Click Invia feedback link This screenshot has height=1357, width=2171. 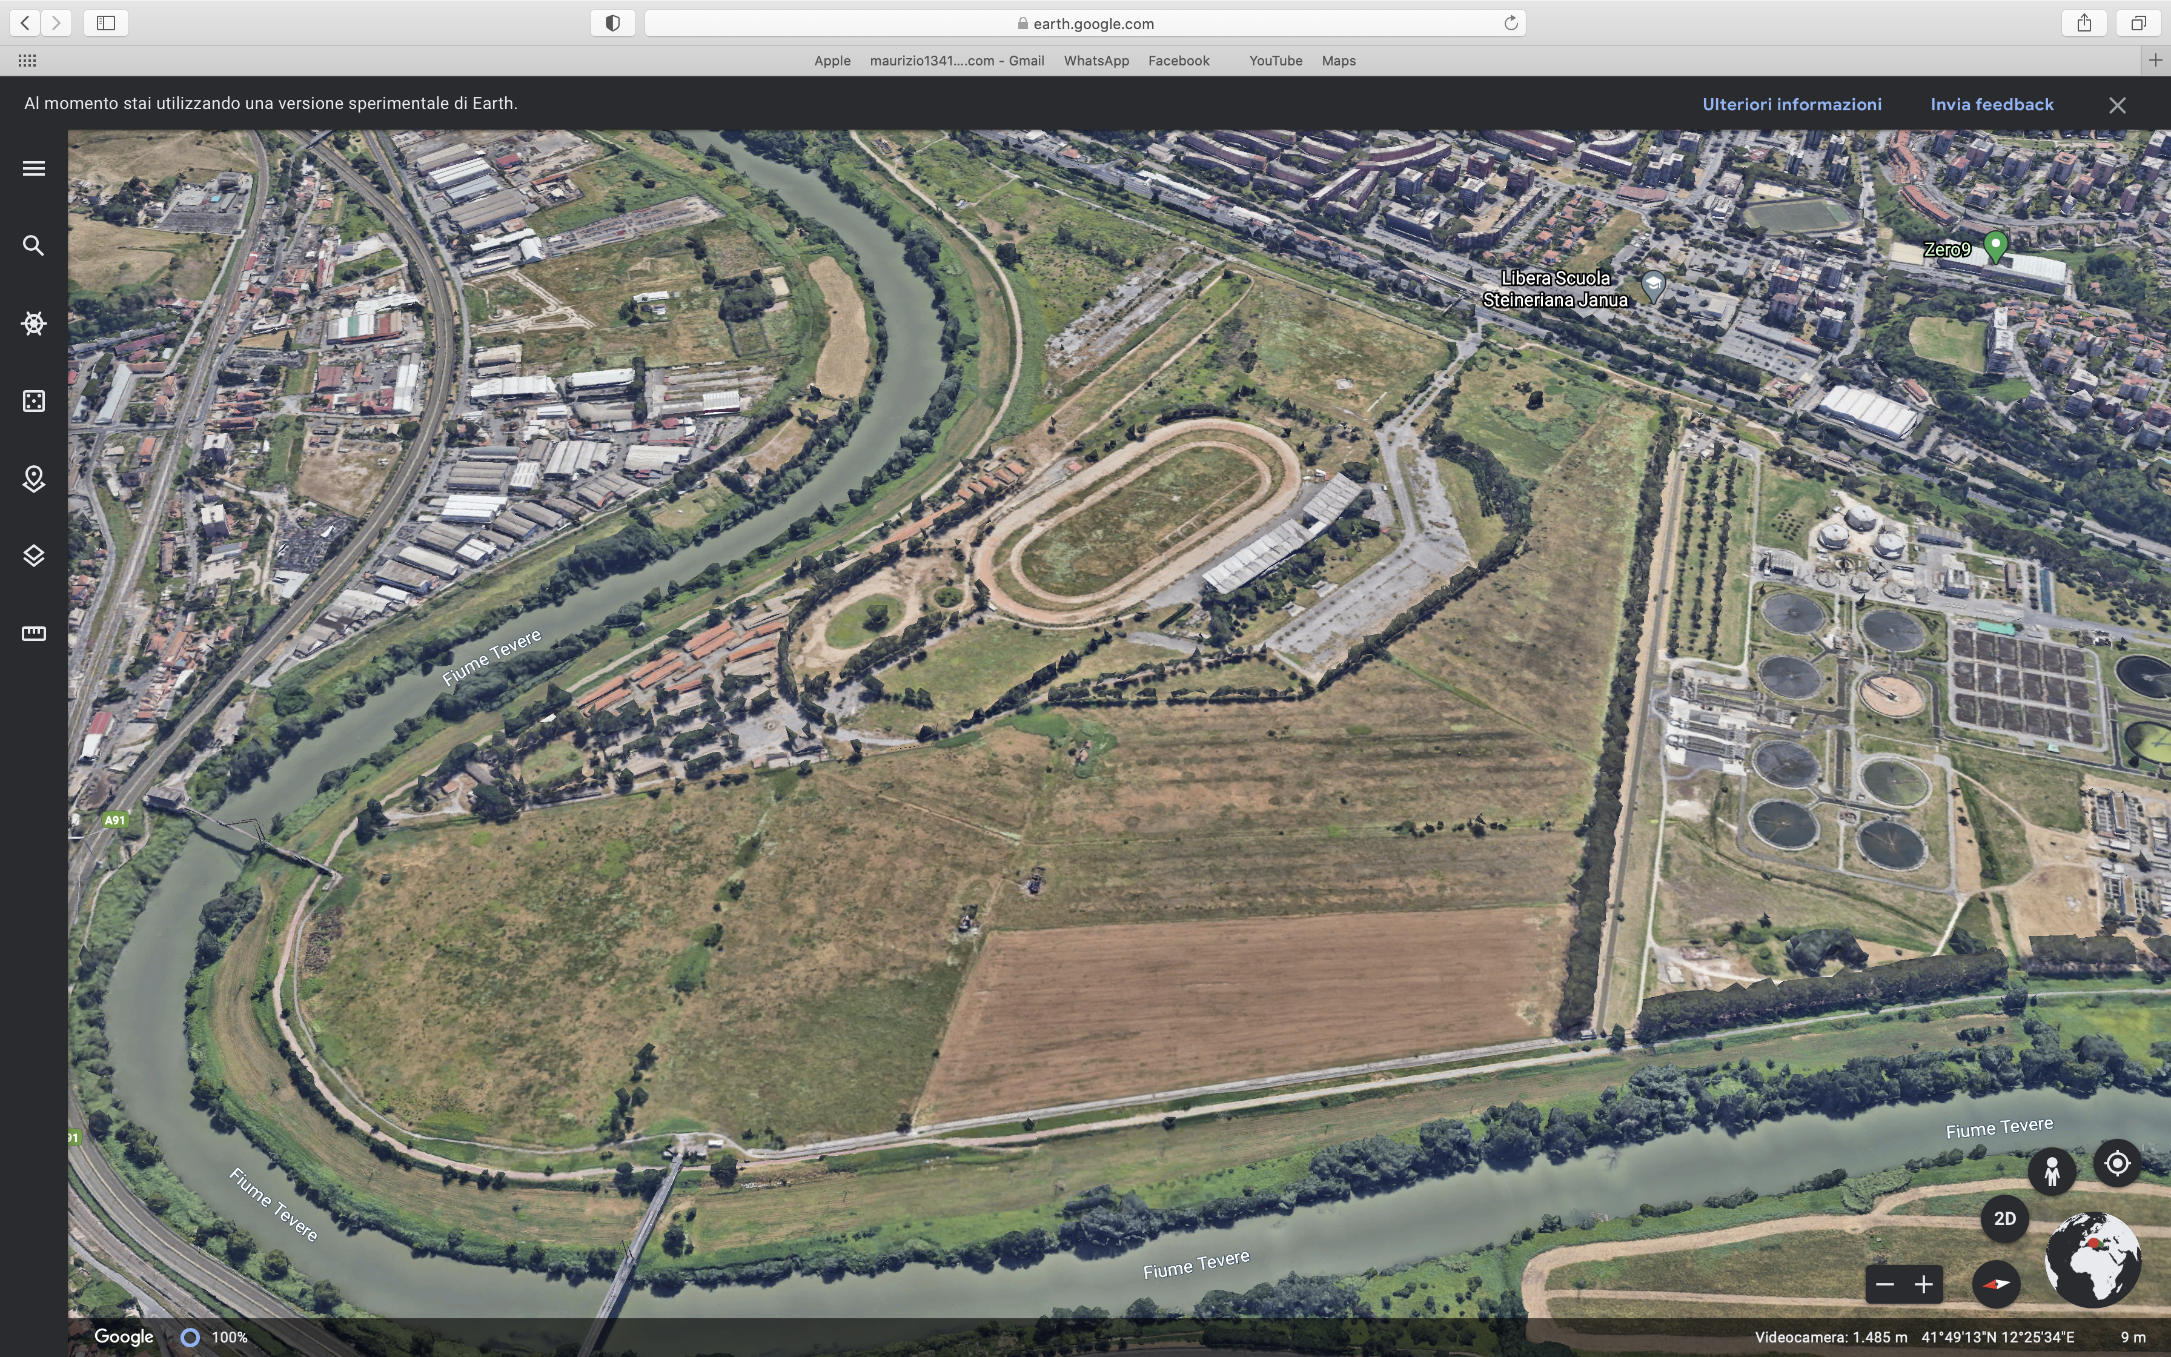tap(1992, 104)
